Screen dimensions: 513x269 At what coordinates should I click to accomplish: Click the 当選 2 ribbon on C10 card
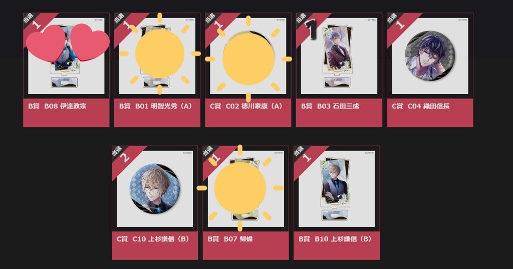pyautogui.click(x=126, y=159)
